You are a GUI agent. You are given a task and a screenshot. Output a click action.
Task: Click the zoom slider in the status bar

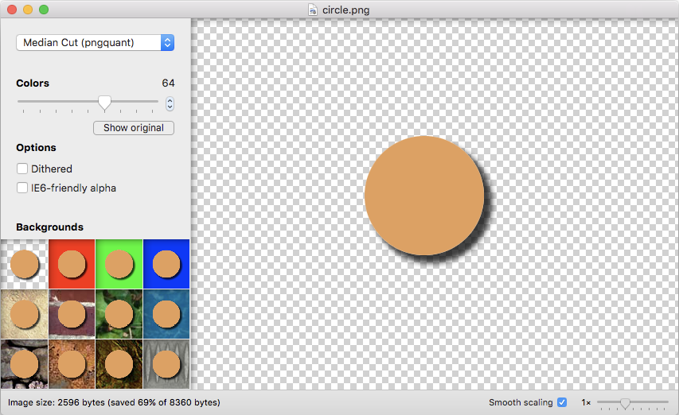pyautogui.click(x=625, y=403)
